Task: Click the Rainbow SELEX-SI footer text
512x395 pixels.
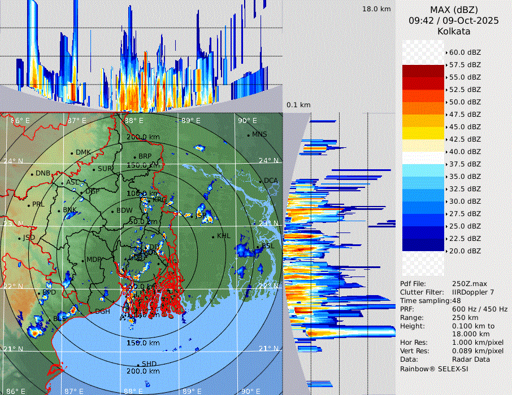Action: click(434, 368)
